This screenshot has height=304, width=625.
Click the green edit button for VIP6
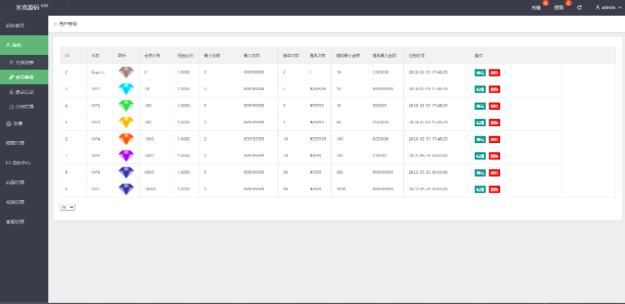coord(480,173)
